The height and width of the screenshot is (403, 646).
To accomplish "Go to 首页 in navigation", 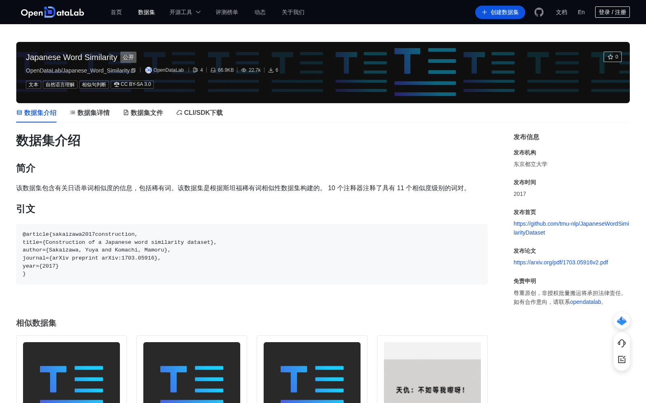I will click(116, 12).
